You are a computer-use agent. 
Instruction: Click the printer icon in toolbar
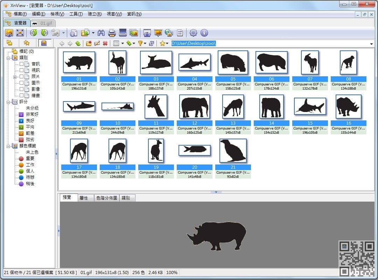(112, 33)
